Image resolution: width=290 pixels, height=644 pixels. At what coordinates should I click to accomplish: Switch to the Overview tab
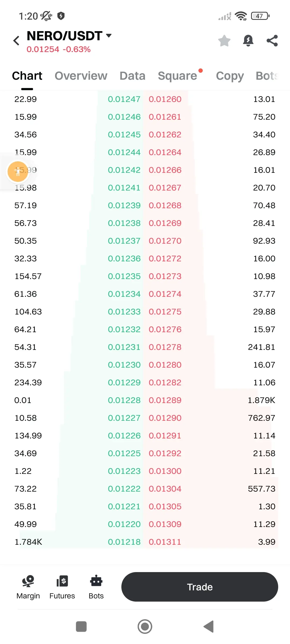coord(81,76)
